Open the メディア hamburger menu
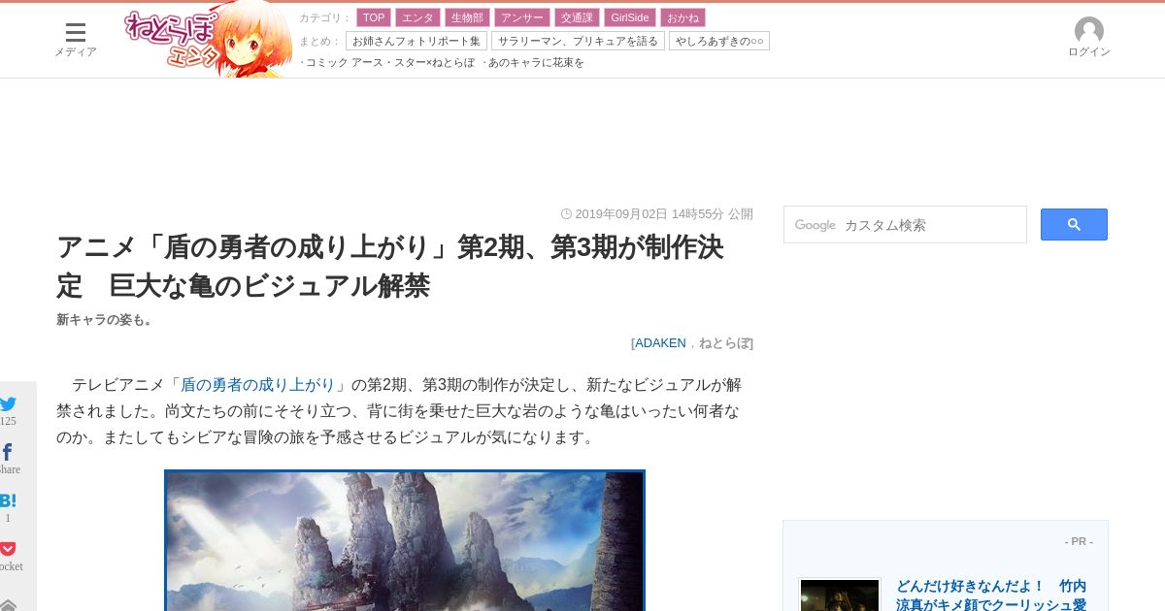 coord(75,39)
